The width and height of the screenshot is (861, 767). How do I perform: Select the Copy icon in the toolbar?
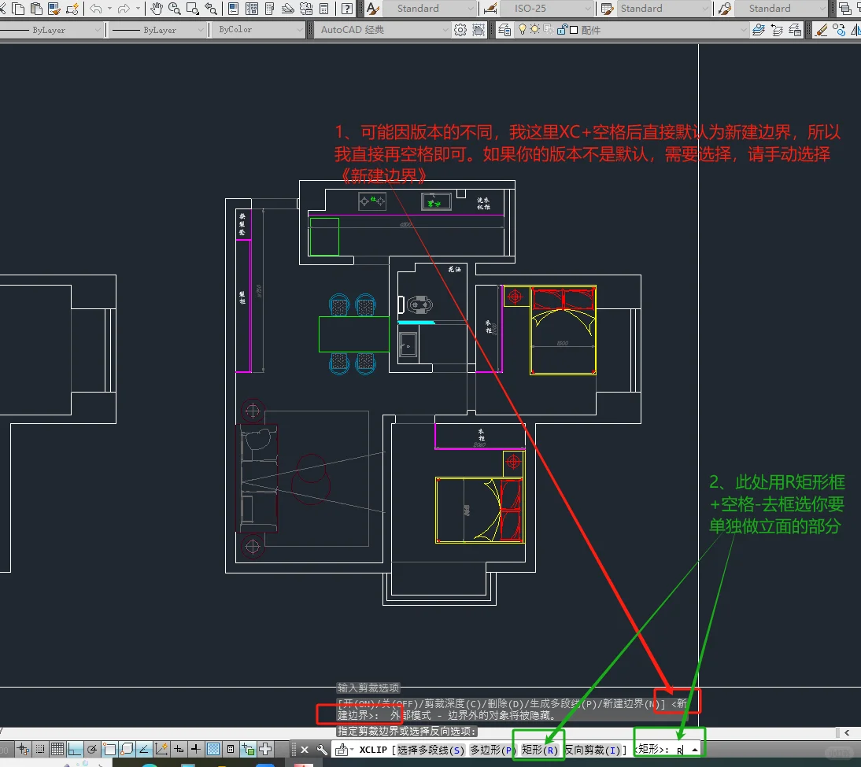[18, 8]
